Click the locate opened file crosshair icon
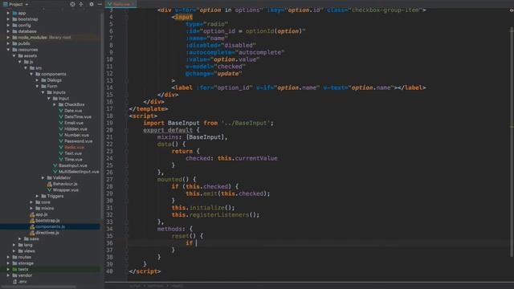The width and height of the screenshot is (514, 289). pyautogui.click(x=72, y=4)
